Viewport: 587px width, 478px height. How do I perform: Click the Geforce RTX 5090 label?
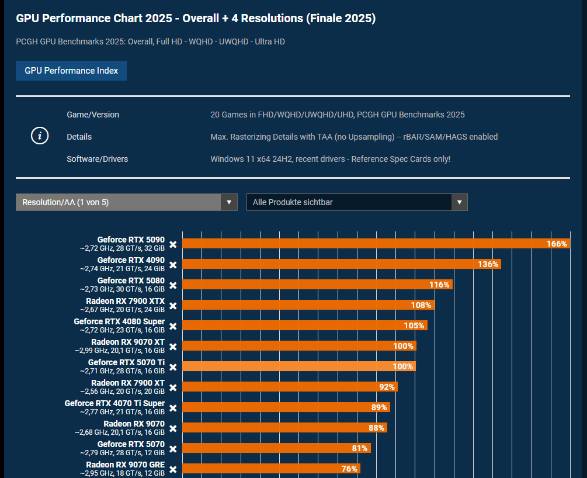click(131, 240)
